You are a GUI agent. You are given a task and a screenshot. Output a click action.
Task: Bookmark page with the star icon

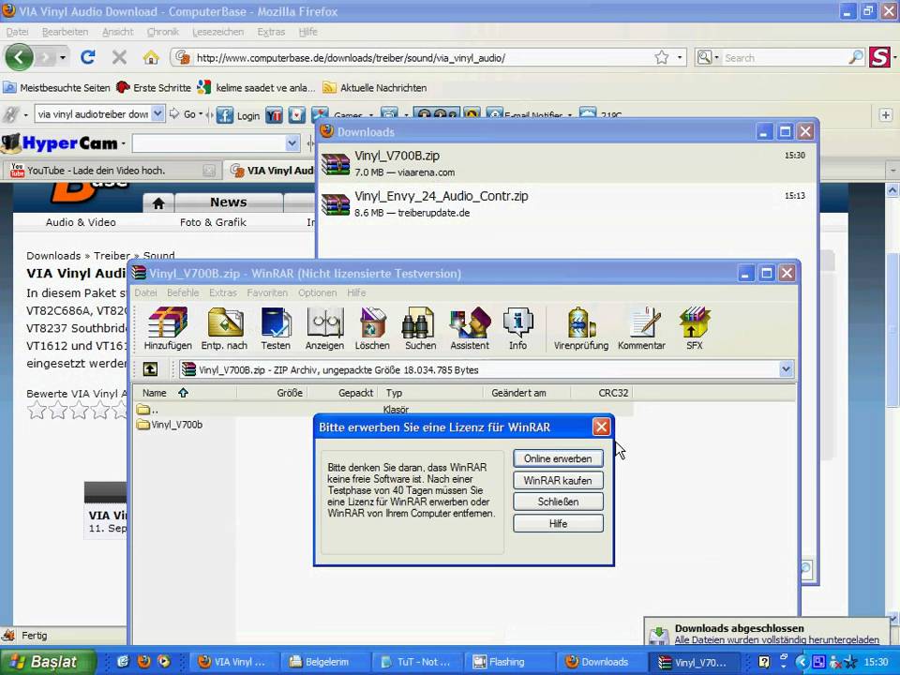click(x=662, y=57)
